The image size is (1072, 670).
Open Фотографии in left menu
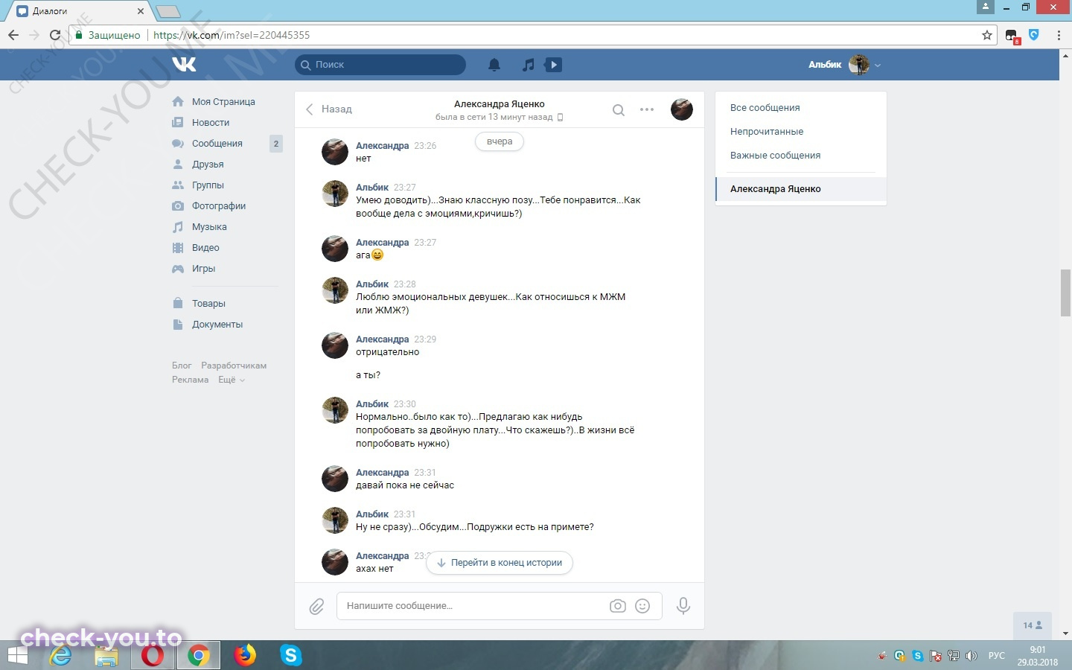[x=219, y=206]
